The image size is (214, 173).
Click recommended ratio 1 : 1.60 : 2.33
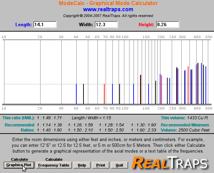pos(143,130)
